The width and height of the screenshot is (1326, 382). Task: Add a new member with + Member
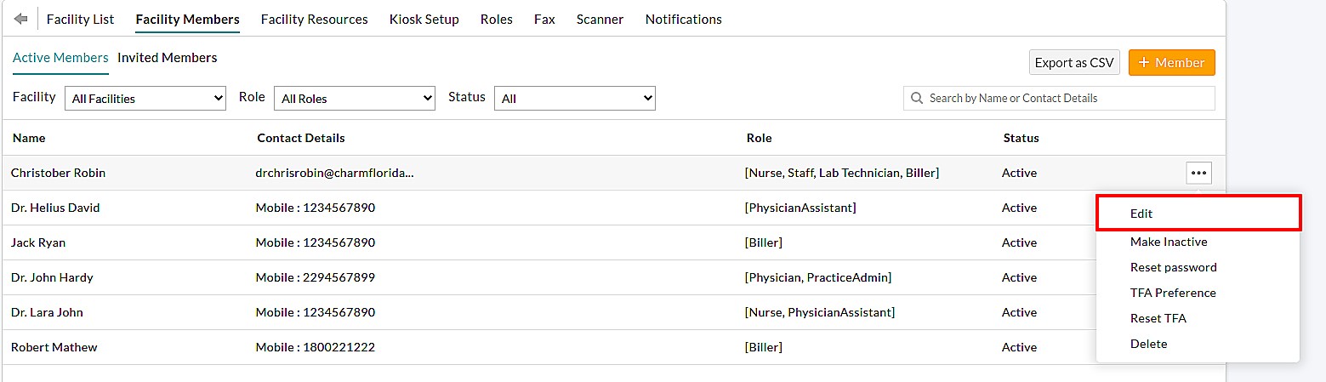click(x=1171, y=63)
